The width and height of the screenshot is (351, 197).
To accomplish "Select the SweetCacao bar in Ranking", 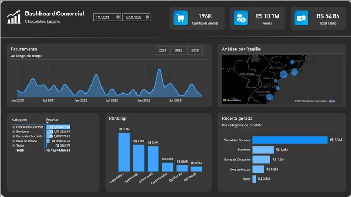I will [x=139, y=158].
